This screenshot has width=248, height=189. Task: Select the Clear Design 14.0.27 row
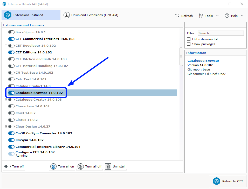pos(33,127)
